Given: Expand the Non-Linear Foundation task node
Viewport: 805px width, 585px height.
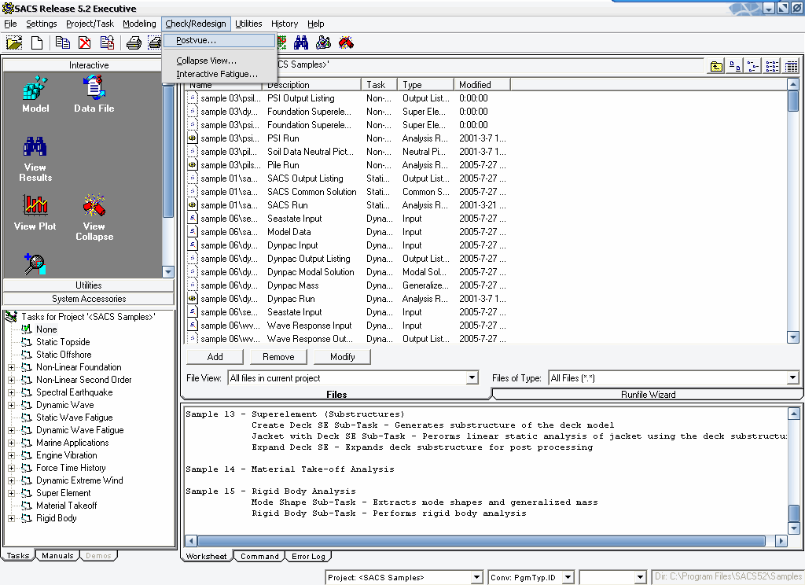Looking at the screenshot, I should 11,367.
